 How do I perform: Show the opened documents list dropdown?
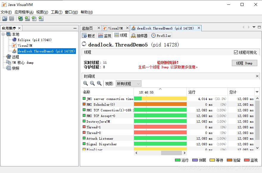pos(254,27)
